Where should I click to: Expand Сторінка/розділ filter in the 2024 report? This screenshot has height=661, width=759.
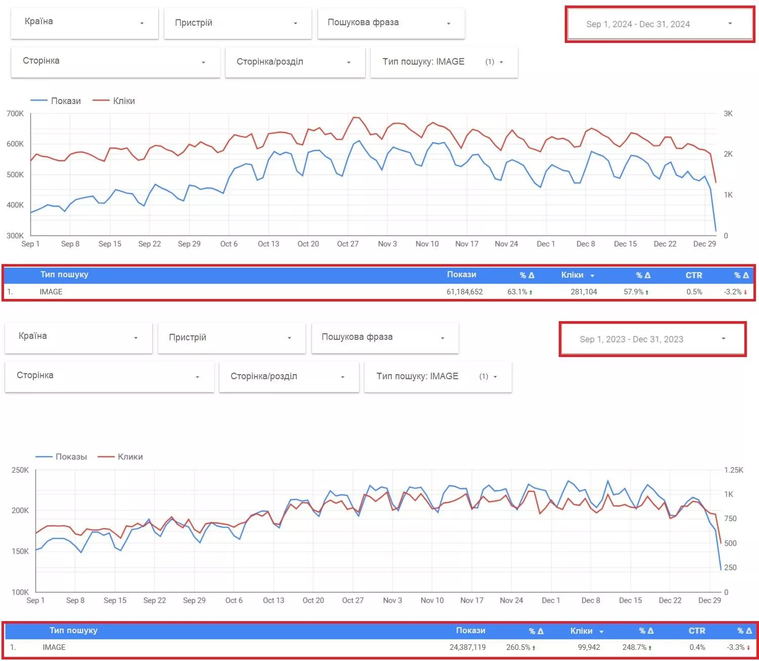point(295,62)
